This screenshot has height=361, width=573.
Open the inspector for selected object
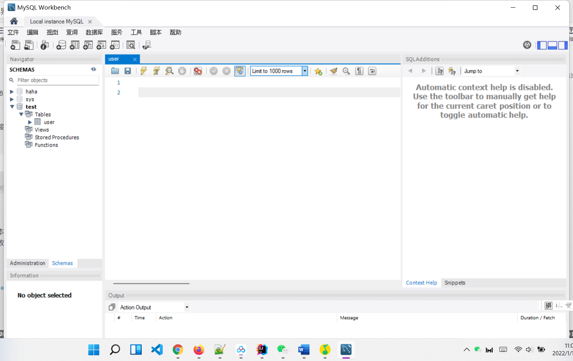coord(44,45)
